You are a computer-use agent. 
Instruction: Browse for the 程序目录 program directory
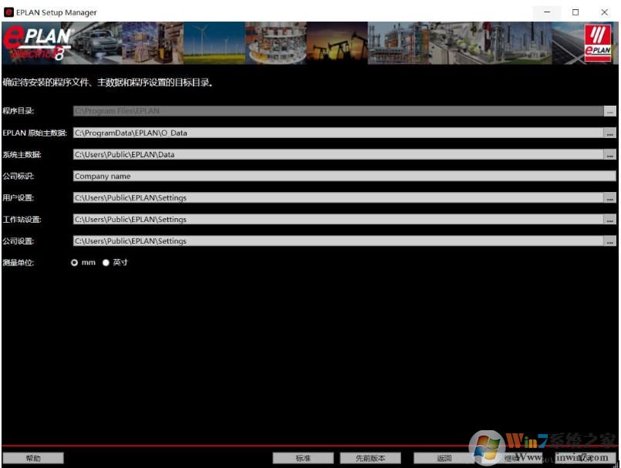(x=610, y=111)
